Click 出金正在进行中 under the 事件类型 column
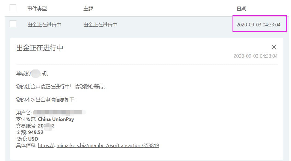This screenshot has height=161, width=291. pos(44,25)
